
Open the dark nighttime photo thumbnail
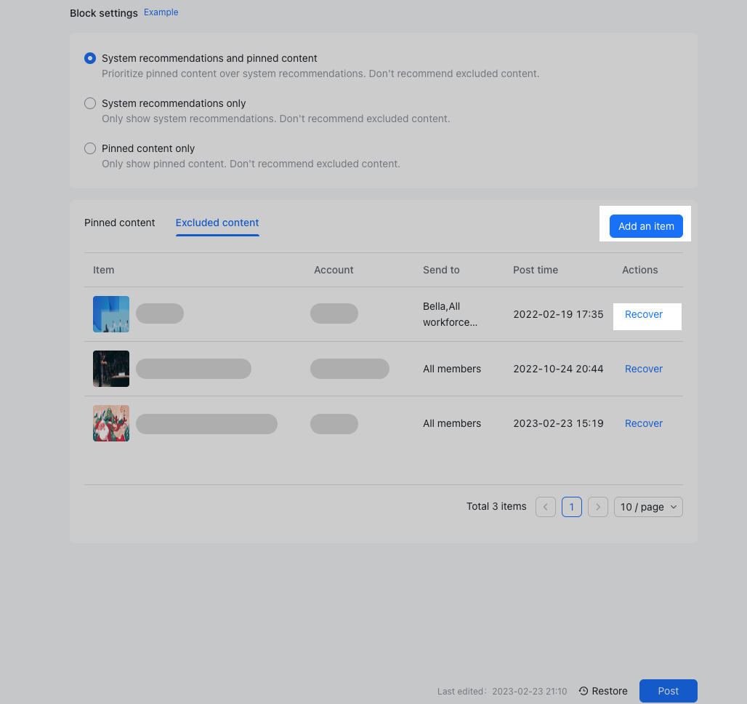tap(110, 369)
